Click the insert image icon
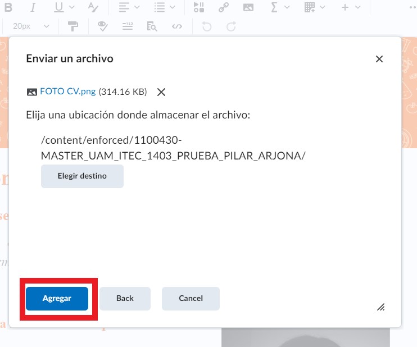The width and height of the screenshot is (417, 347). coord(248,7)
